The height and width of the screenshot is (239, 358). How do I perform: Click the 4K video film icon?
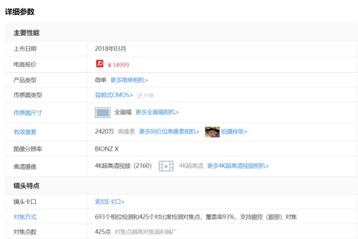pyautogui.click(x=166, y=166)
